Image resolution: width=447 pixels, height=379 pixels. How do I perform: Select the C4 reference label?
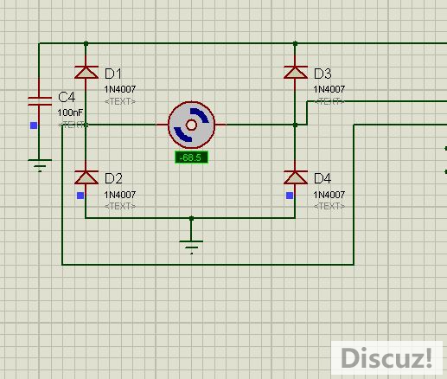pyautogui.click(x=67, y=97)
